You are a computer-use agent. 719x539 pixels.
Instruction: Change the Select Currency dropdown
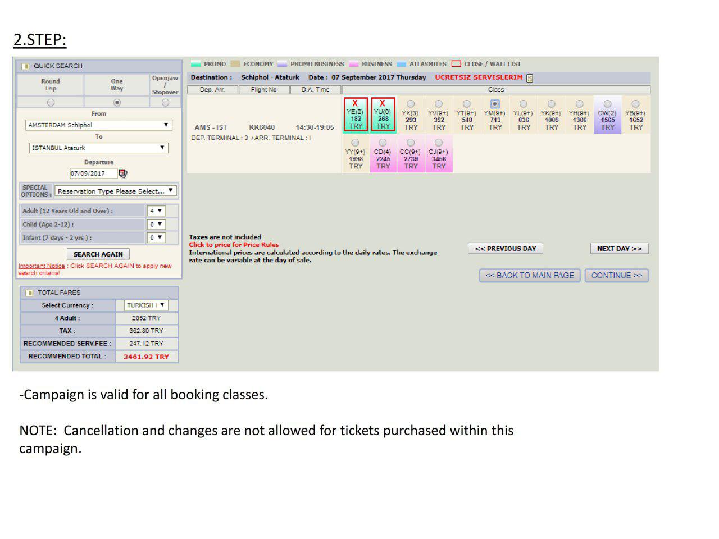tap(146, 305)
